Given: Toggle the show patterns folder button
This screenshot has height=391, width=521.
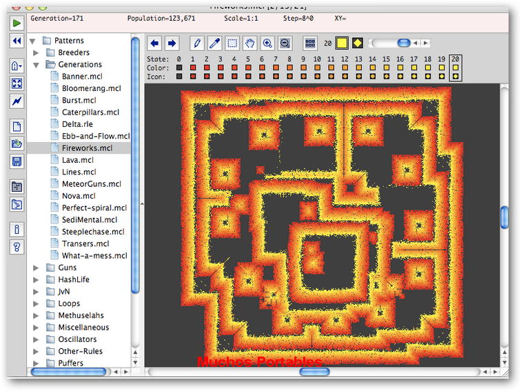Looking at the screenshot, I should (x=17, y=186).
